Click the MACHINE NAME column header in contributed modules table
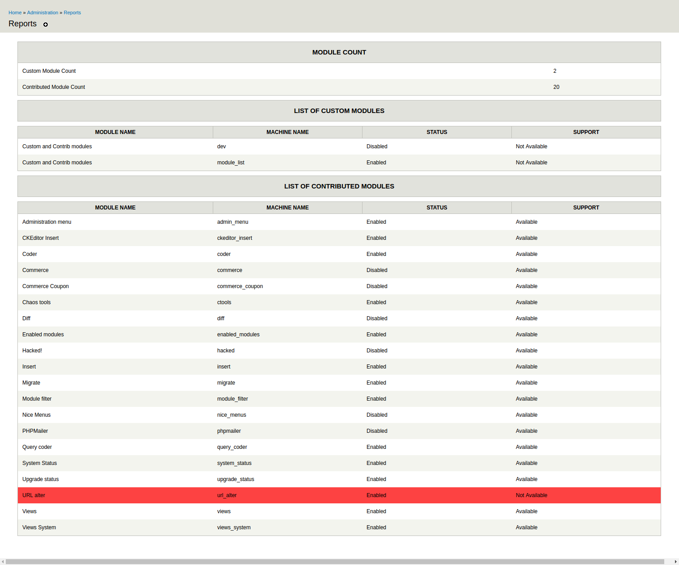Viewport: 679px width, 565px height. click(287, 207)
